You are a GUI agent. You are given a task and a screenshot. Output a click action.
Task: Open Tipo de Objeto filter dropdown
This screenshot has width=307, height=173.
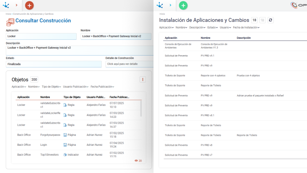51,86
